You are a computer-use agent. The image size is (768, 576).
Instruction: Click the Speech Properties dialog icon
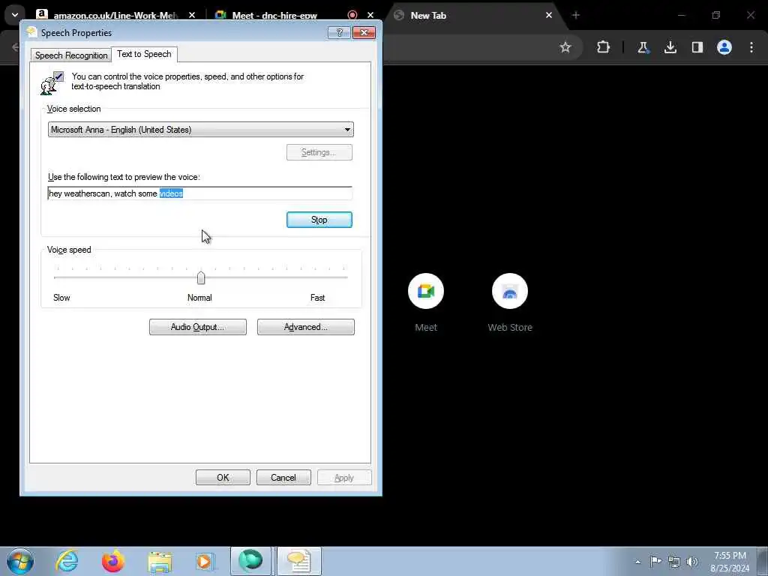31,32
